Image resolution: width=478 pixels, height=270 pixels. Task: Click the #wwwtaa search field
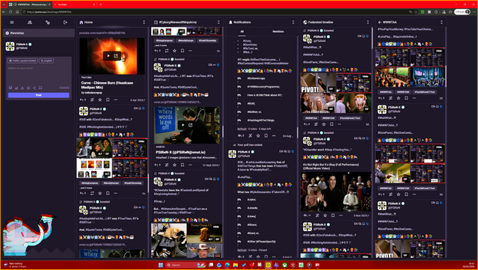[39, 33]
